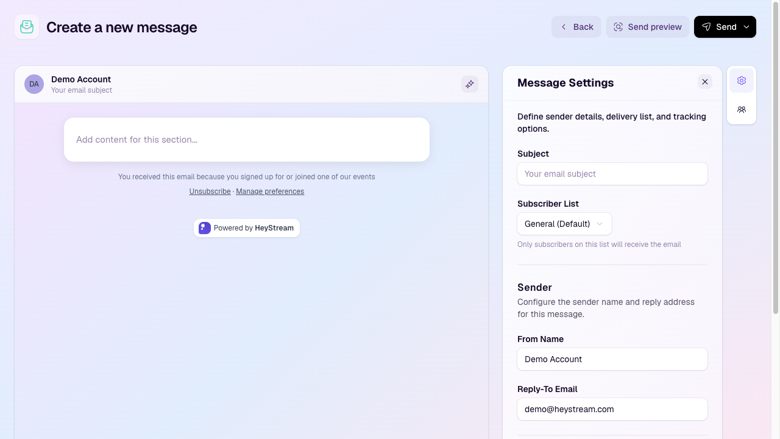Close the Message Settings panel

coord(705,82)
